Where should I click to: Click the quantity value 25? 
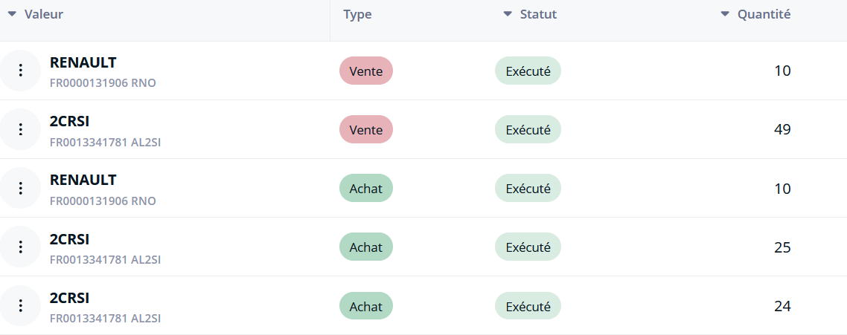[782, 247]
